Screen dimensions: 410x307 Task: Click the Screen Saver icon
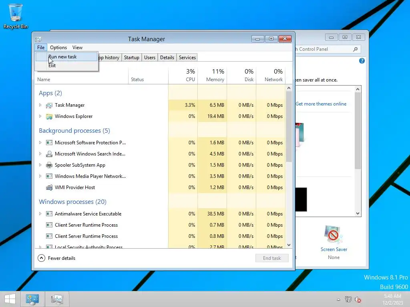334,234
